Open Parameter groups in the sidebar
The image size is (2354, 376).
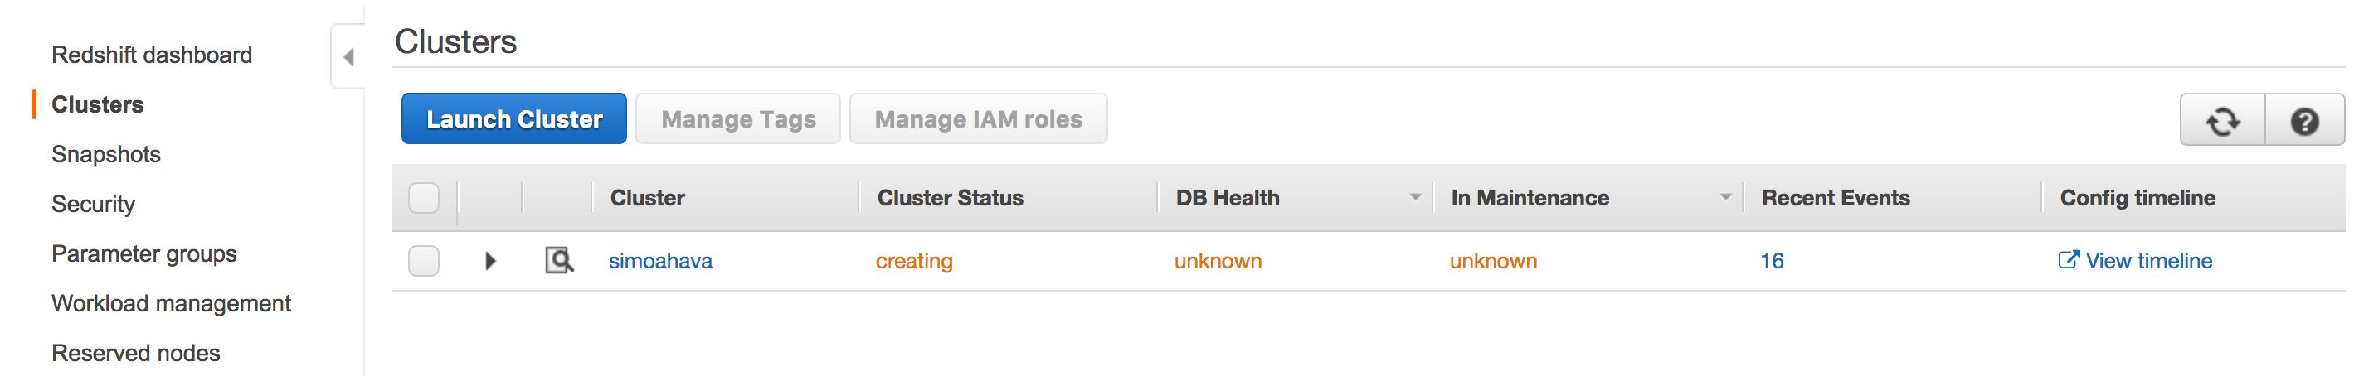click(x=144, y=253)
